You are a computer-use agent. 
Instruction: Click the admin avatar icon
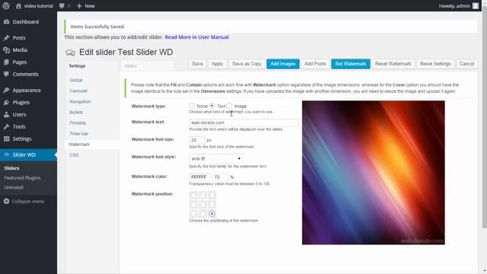pyautogui.click(x=476, y=6)
